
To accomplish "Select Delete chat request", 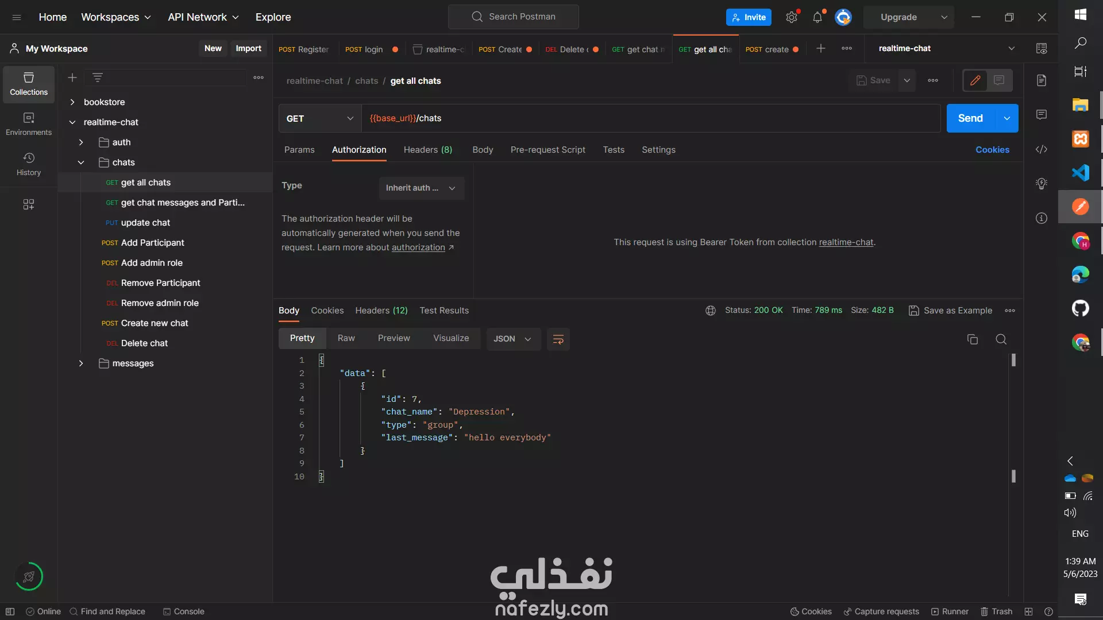I will [144, 343].
